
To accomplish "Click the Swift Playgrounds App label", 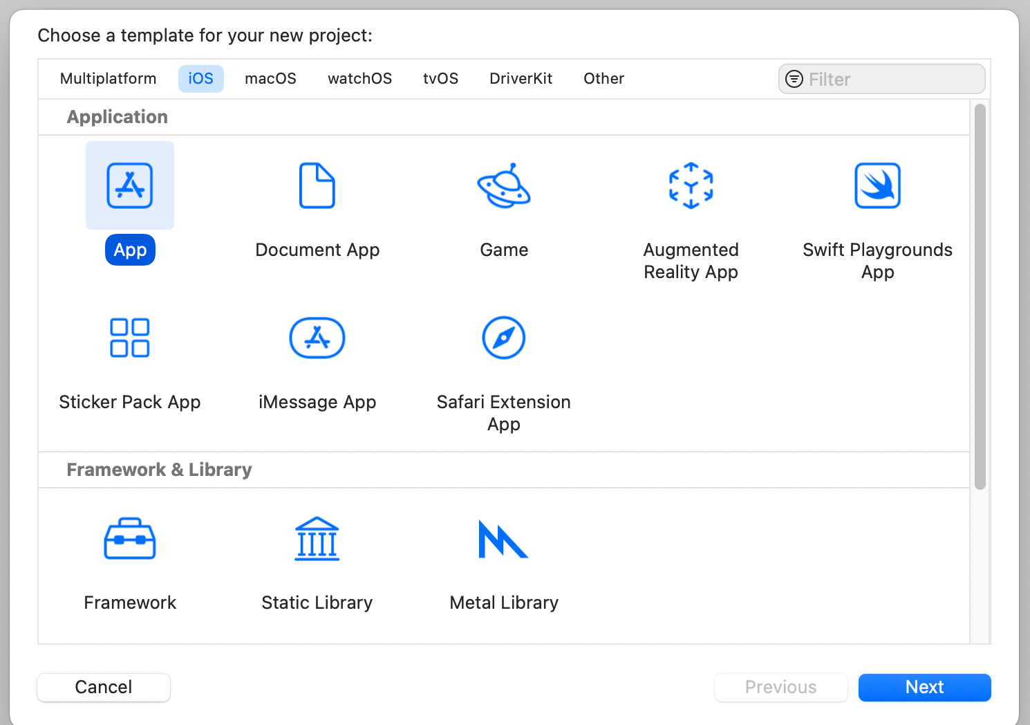I will pyautogui.click(x=878, y=261).
